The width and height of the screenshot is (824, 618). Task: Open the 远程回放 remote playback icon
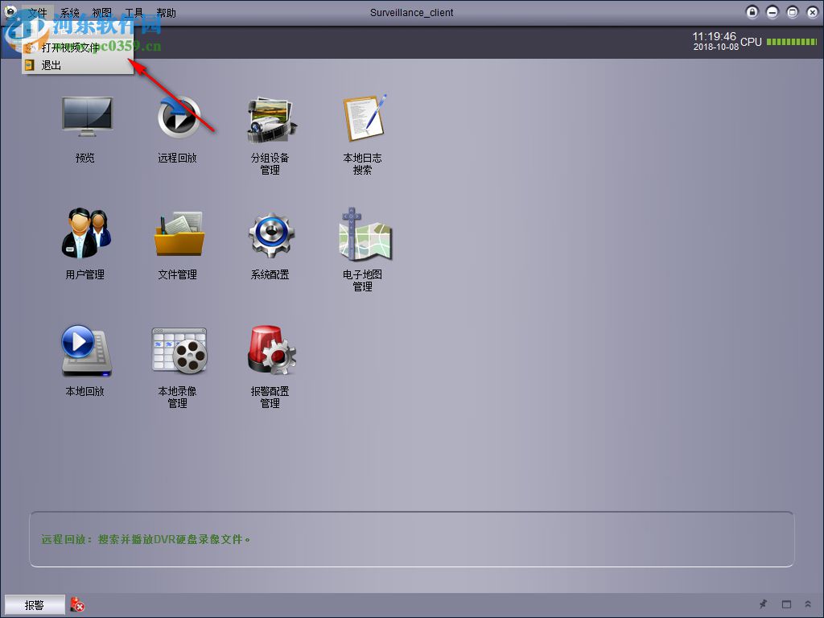[179, 117]
